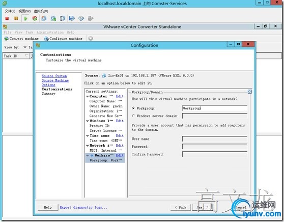Screen dimensions: 284x222
Task: Select the Generate New Se... row
Action: (106, 116)
